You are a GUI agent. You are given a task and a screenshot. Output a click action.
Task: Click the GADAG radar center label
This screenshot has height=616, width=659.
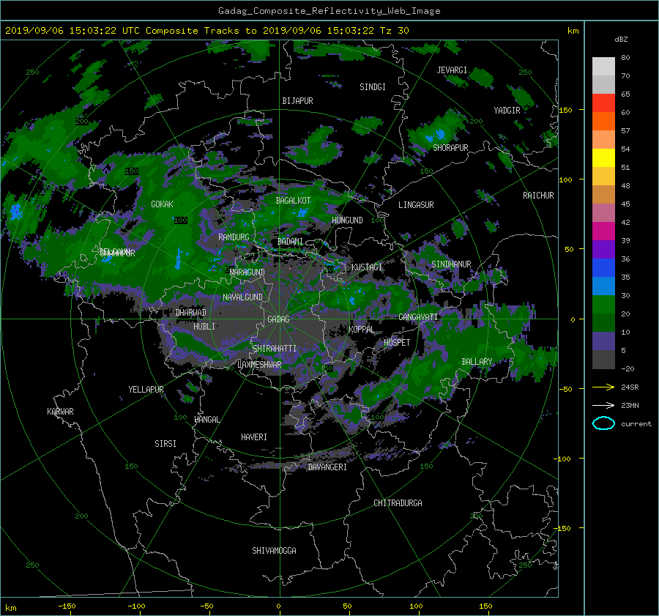(x=279, y=319)
